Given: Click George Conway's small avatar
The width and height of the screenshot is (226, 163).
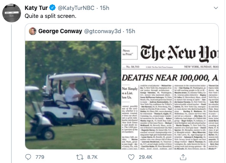Looking at the screenshot, I should [33, 31].
